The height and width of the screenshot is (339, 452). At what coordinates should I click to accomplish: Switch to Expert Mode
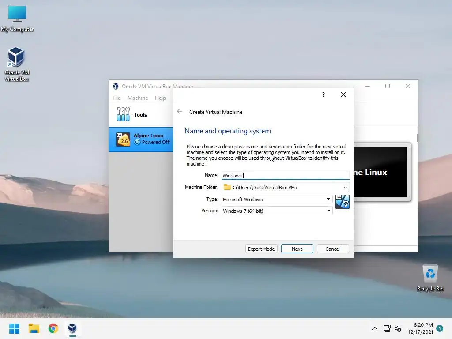pos(261,249)
